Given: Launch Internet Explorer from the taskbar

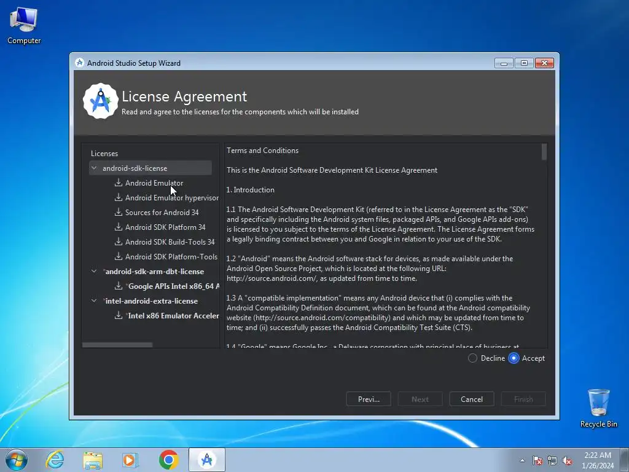Looking at the screenshot, I should pyautogui.click(x=55, y=460).
